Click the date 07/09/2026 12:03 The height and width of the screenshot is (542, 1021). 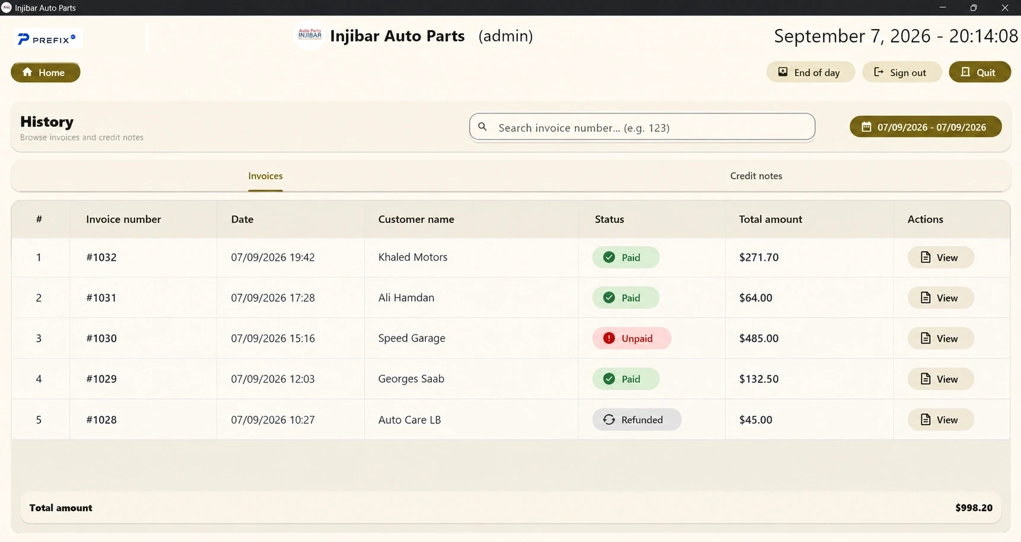pos(273,379)
